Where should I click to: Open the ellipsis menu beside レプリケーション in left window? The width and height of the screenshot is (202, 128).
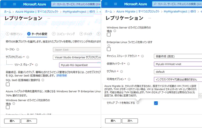[x=49, y=18]
